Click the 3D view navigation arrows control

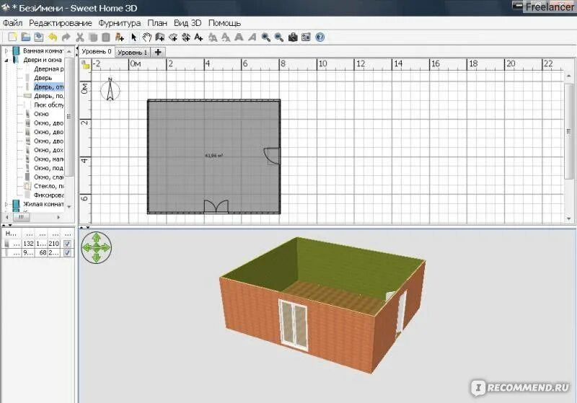click(96, 247)
